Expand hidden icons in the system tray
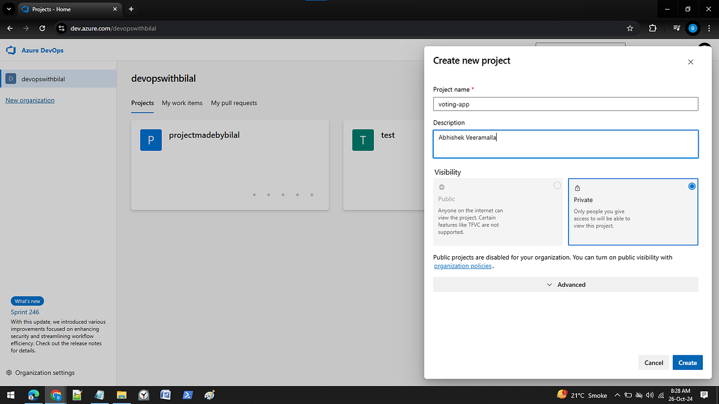Viewport: 719px width, 404px height. point(617,395)
